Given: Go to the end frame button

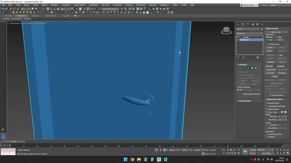Looking at the screenshot, I should pyautogui.click(x=238, y=150).
